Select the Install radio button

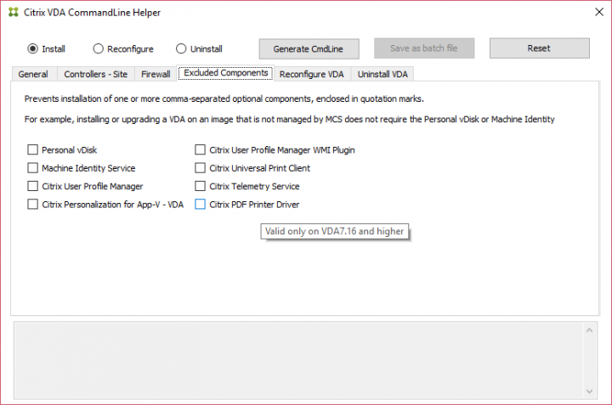33,48
